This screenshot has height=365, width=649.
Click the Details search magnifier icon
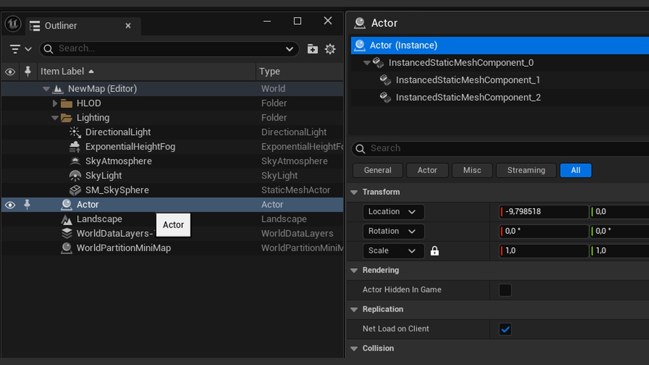(x=360, y=149)
